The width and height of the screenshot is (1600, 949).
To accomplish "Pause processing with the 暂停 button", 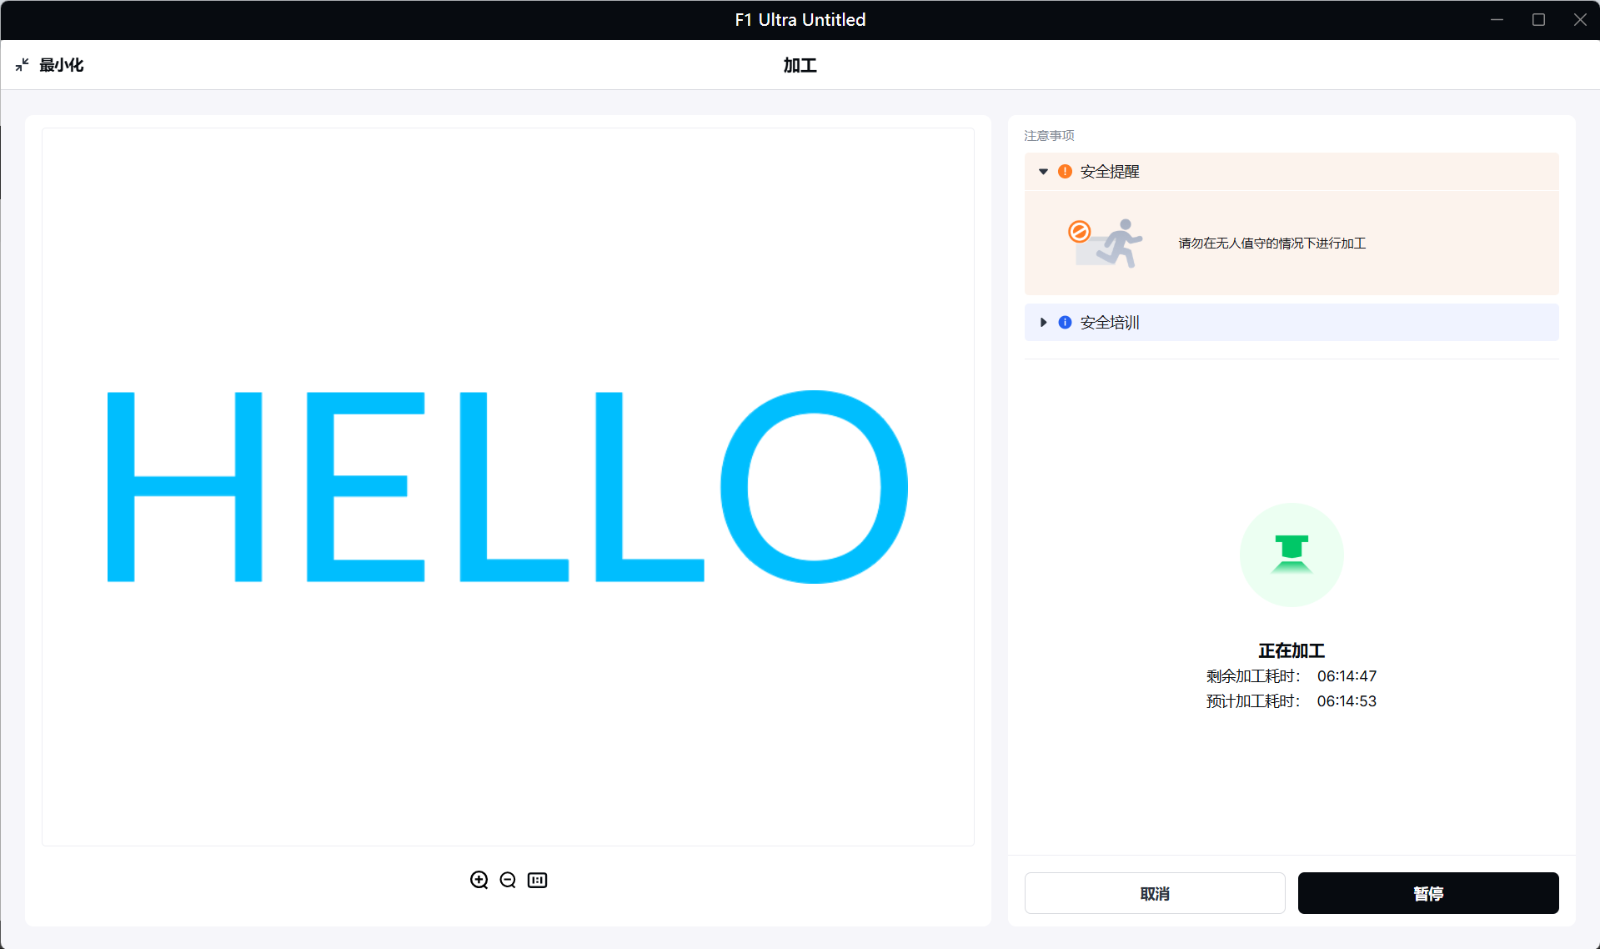I will [x=1427, y=893].
